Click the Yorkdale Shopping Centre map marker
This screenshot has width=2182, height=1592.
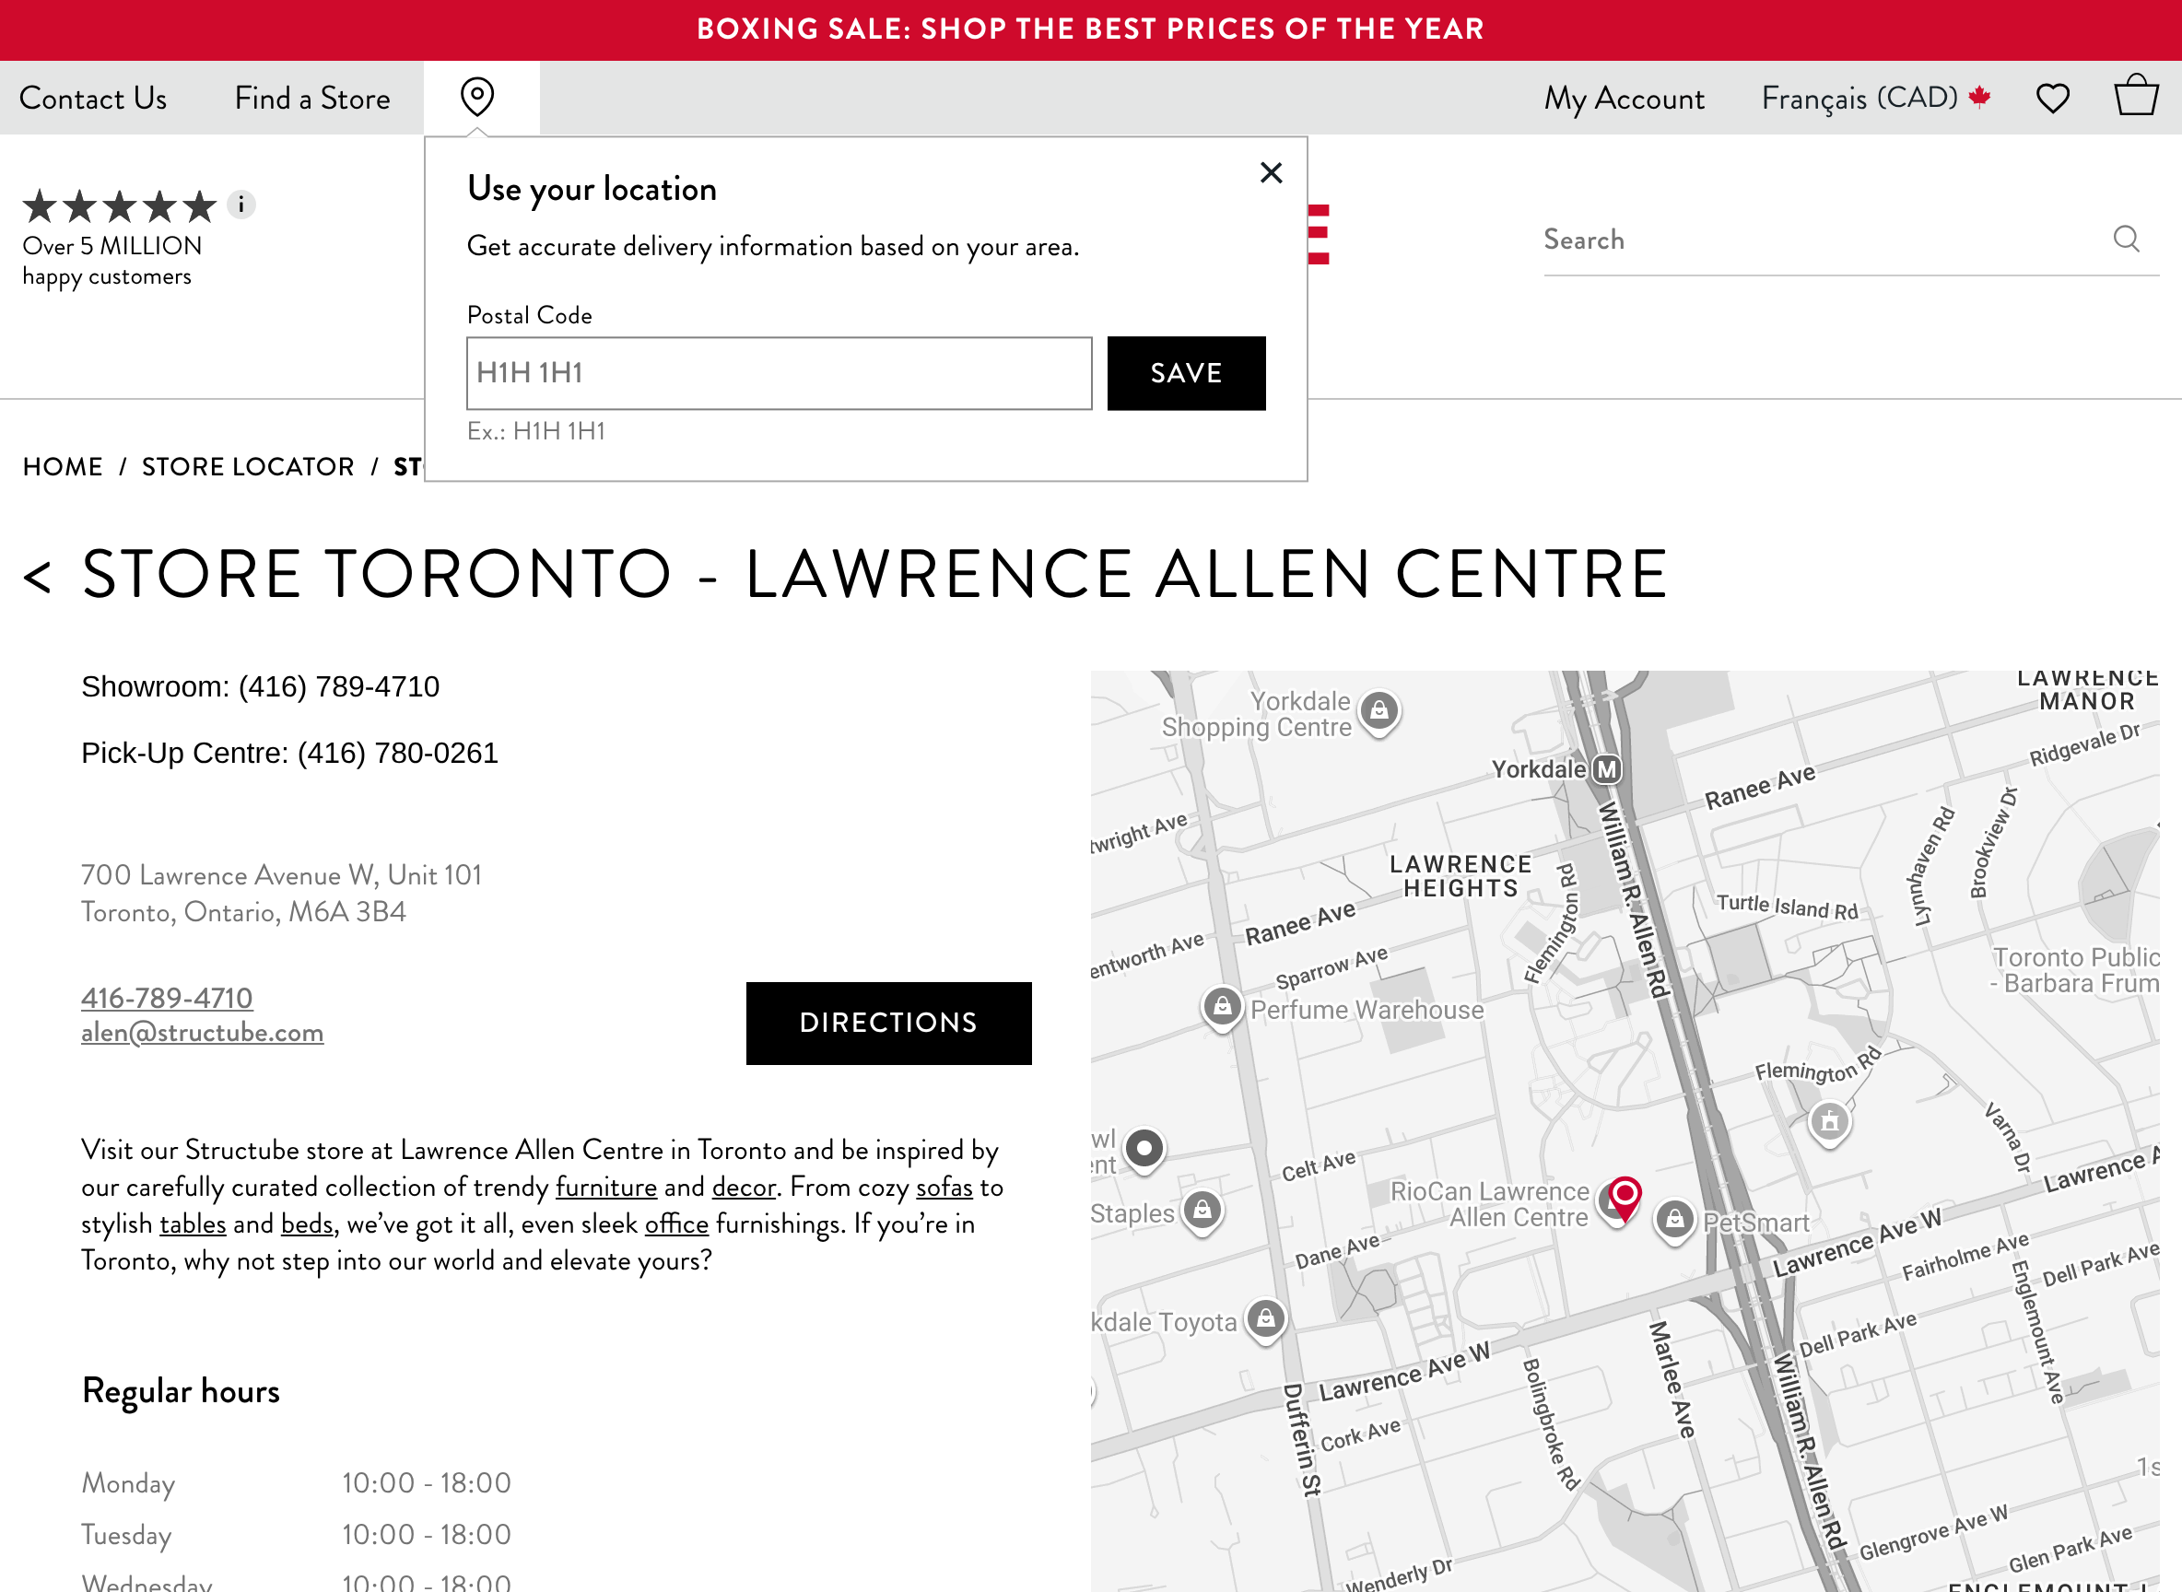(1378, 711)
